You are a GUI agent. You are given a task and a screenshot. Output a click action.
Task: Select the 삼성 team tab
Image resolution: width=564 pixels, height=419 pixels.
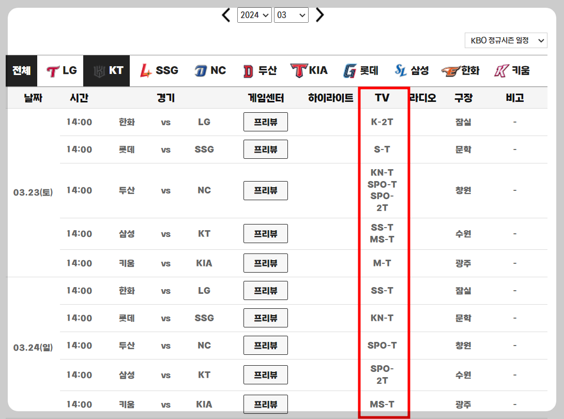pos(411,70)
